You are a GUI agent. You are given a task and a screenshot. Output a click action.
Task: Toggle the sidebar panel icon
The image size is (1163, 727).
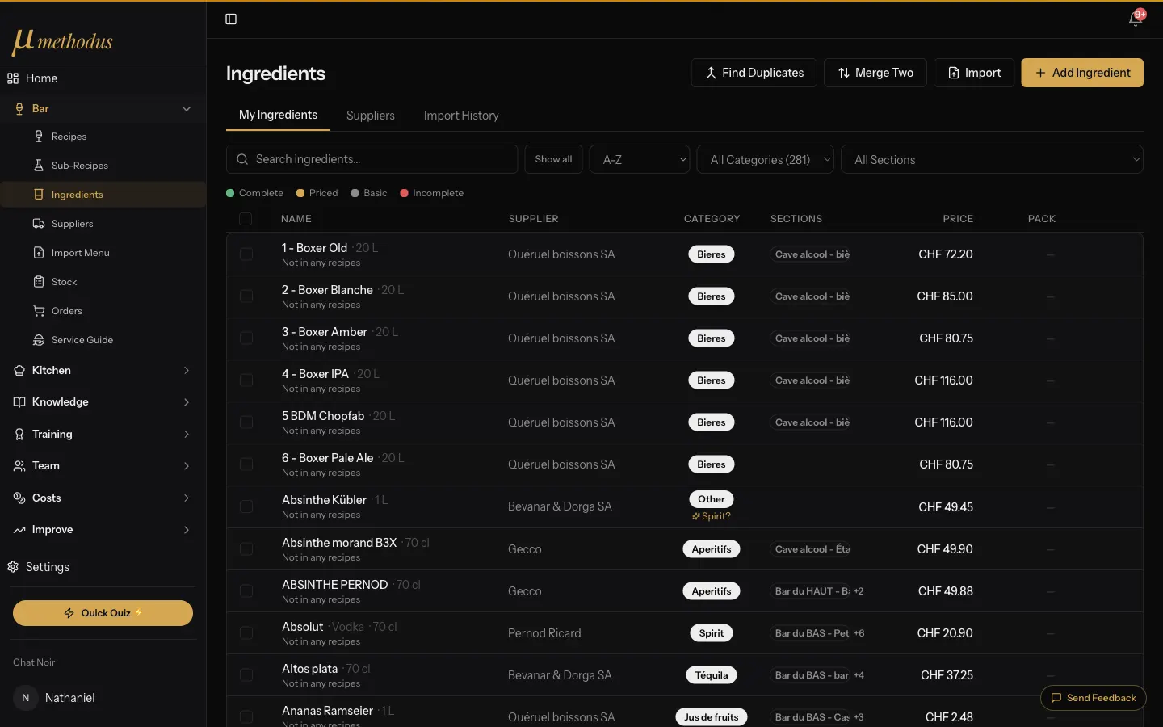coord(231,19)
